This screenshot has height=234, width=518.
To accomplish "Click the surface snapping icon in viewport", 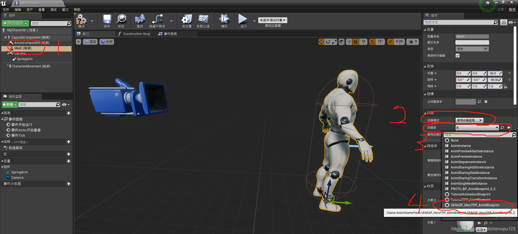I will [x=349, y=42].
